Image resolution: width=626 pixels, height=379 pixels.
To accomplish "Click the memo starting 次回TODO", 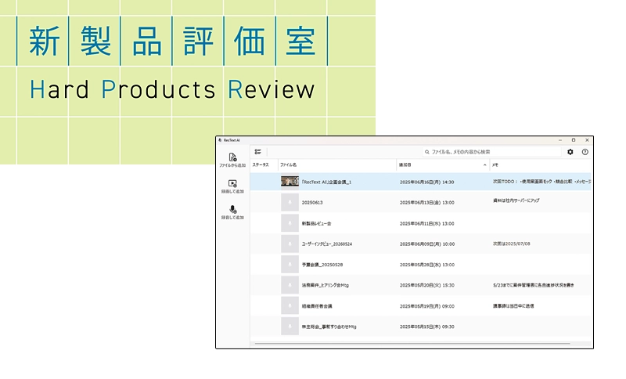I will tap(541, 182).
